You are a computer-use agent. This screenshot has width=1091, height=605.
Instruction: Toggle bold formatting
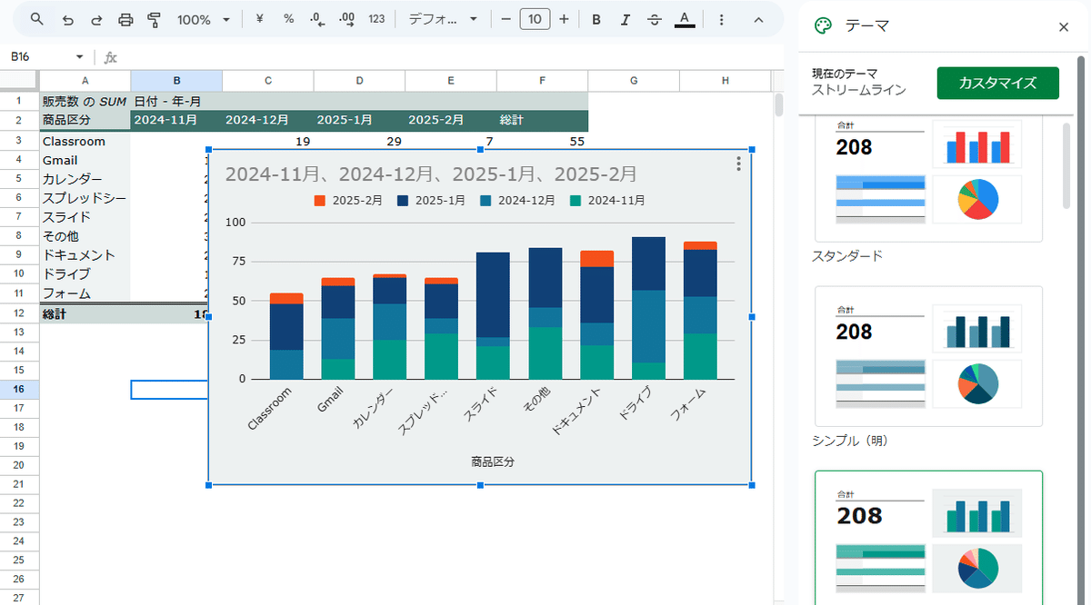click(596, 19)
